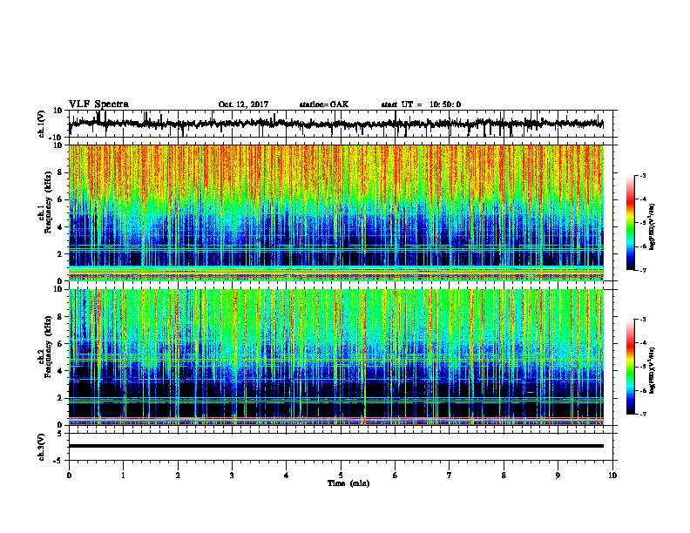Click inside the ch.1 spectrogram panel
Screen dimensions: 690x533
(336, 213)
